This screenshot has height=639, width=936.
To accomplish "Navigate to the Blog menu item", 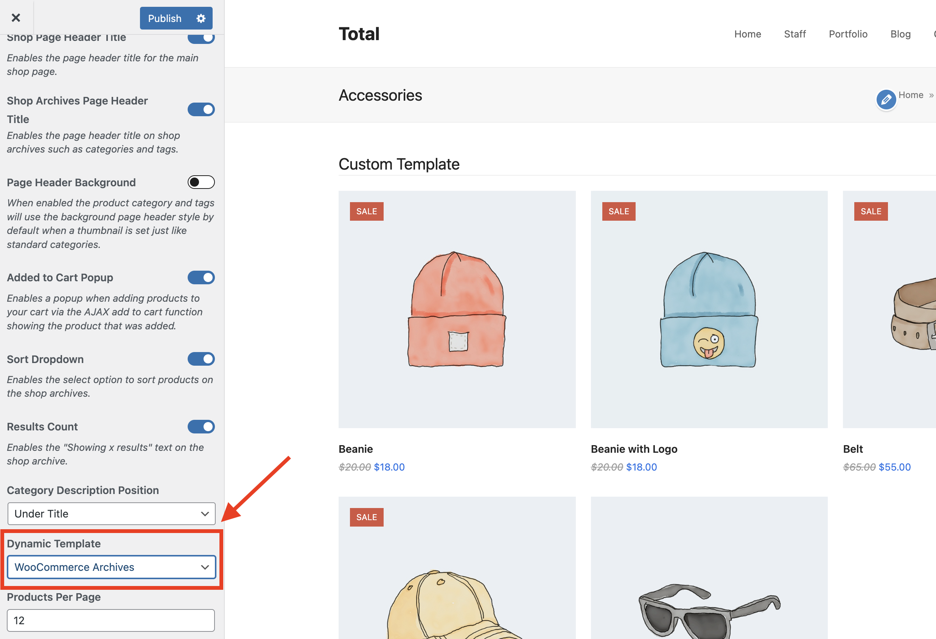I will pyautogui.click(x=900, y=34).
